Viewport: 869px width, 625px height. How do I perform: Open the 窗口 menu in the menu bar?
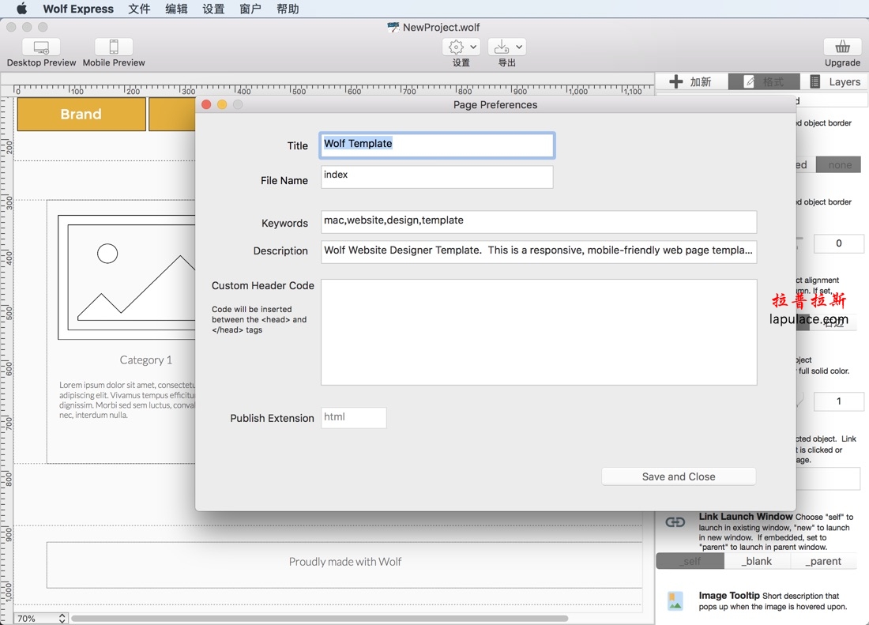click(250, 9)
